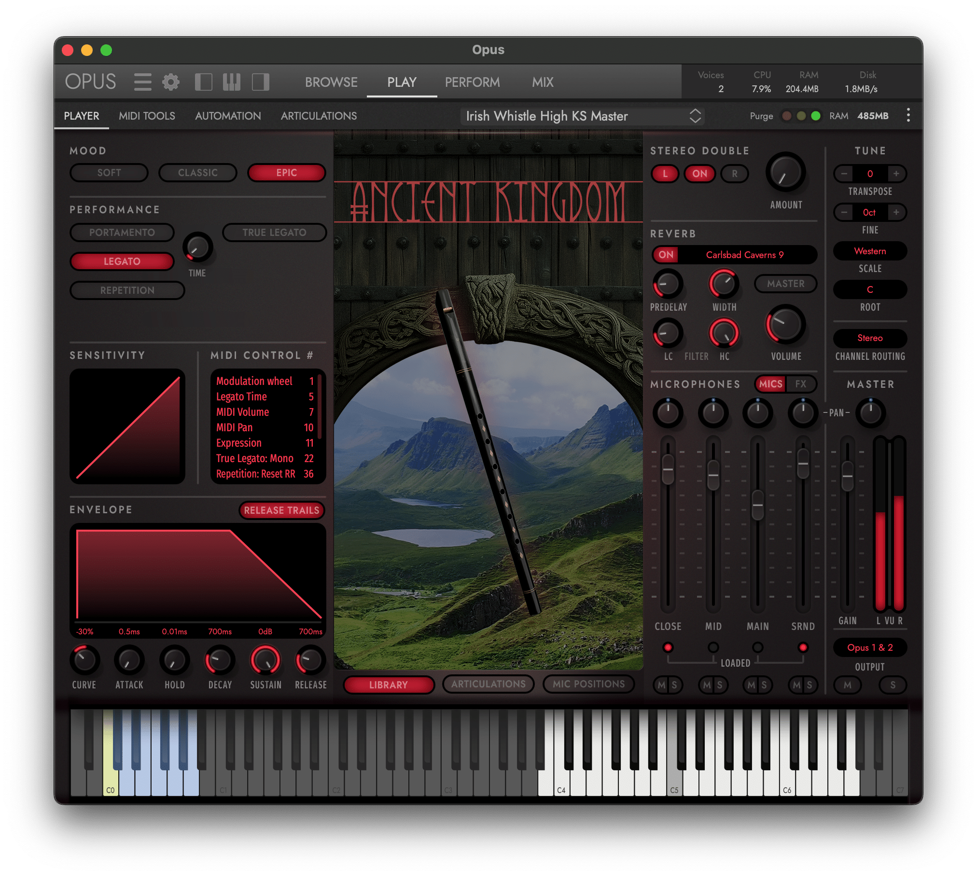
Task: Show the Articulations view under artwork
Action: pos(488,684)
